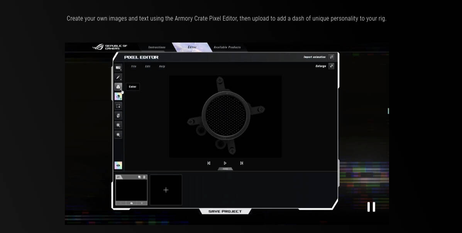Click the Enlarge expand icon
Screen dimensions: 462x233
[x=331, y=66]
